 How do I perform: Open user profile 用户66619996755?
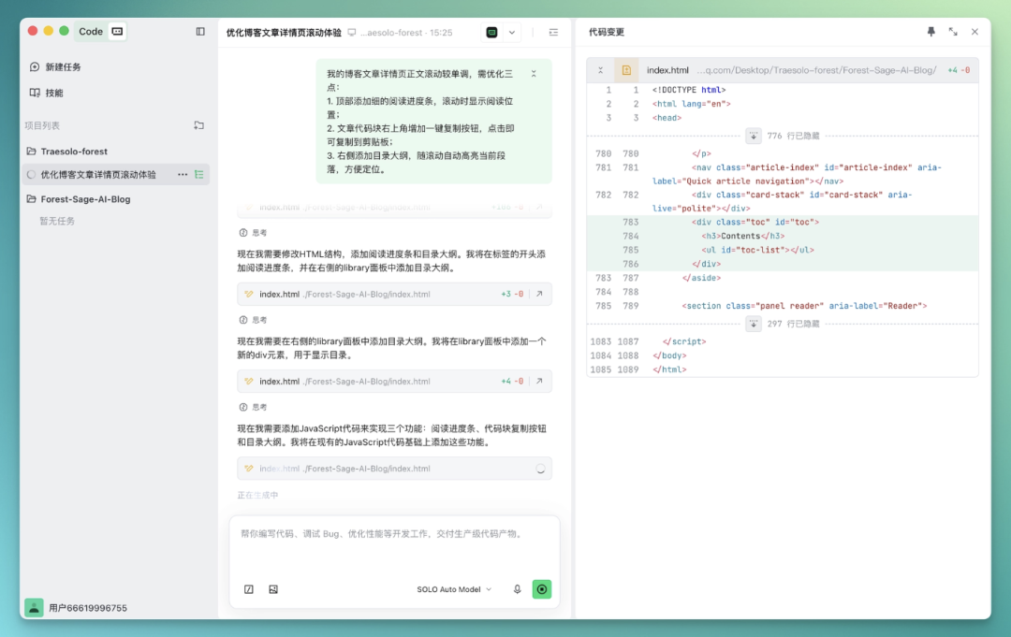click(76, 607)
